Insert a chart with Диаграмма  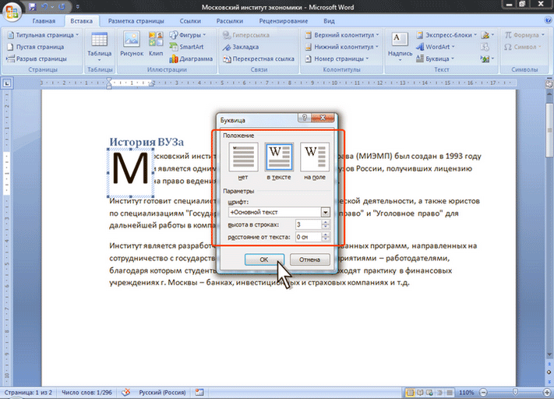click(191, 58)
